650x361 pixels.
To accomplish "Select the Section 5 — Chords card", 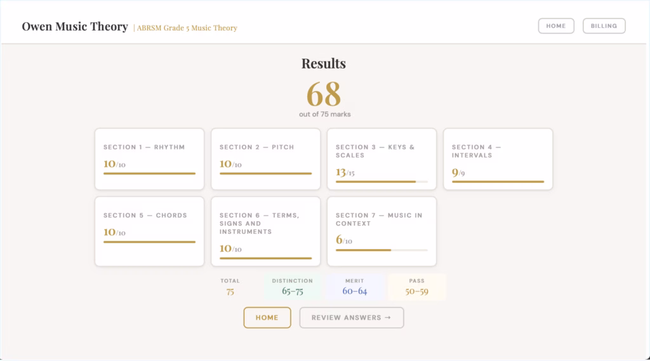I will pos(150,231).
